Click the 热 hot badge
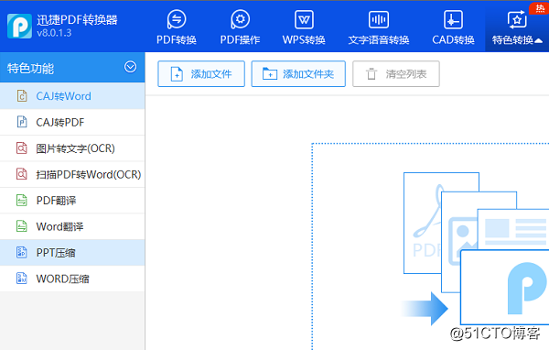Image resolution: width=549 pixels, height=350 pixels. coord(539,8)
